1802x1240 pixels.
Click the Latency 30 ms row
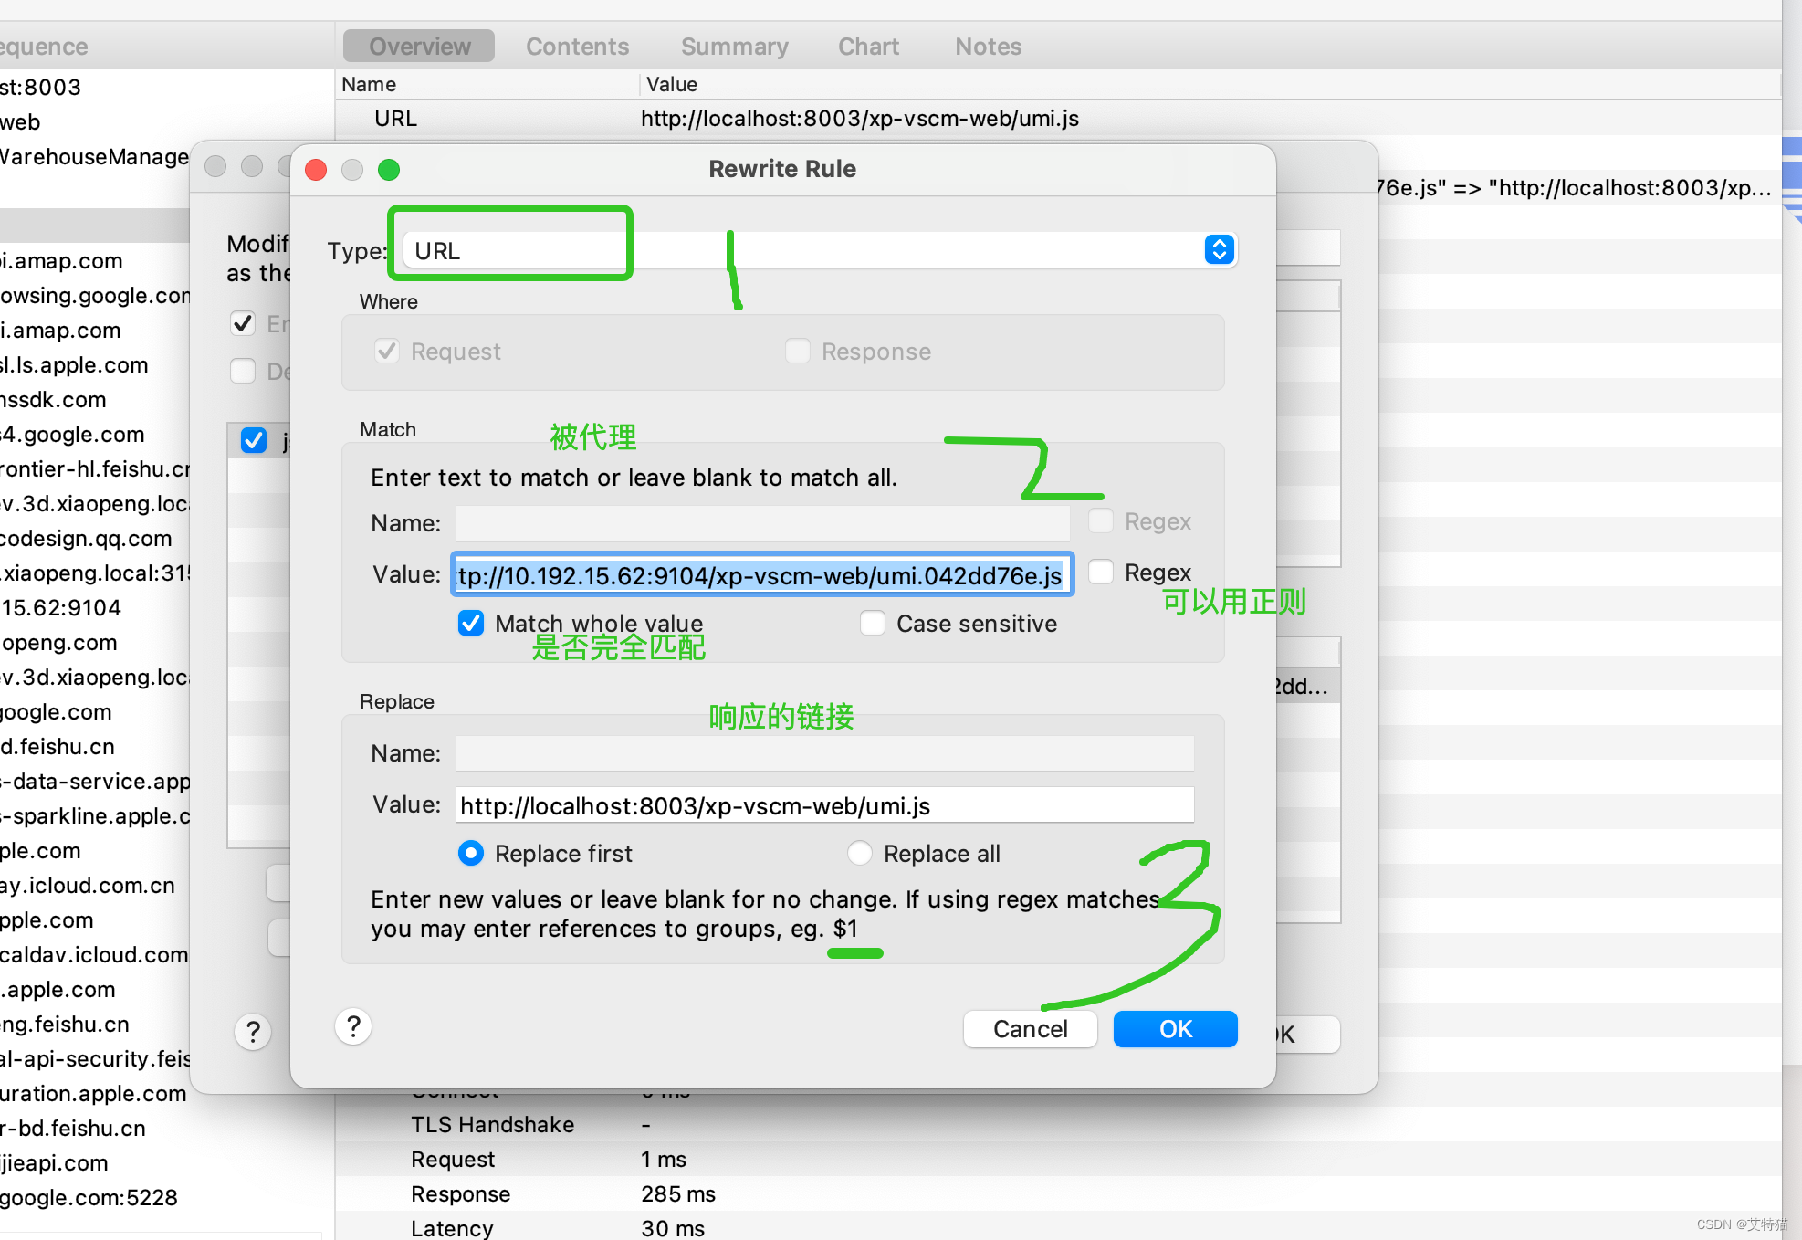[x=1059, y=1228]
